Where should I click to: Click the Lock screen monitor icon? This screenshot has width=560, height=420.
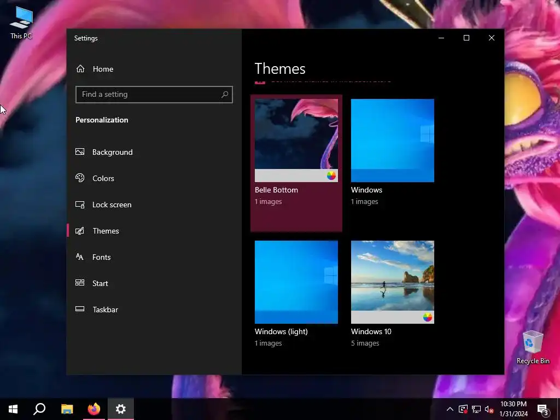coord(80,205)
